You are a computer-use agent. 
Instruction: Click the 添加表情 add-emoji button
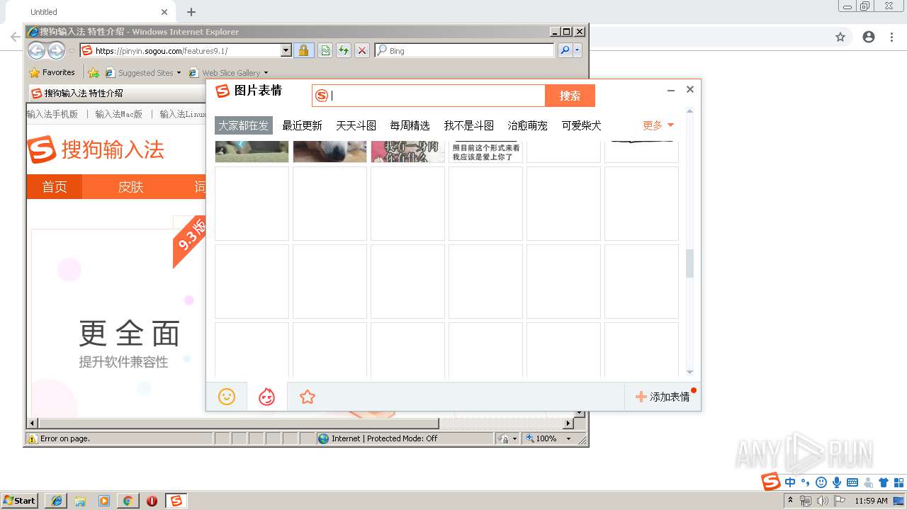click(663, 397)
